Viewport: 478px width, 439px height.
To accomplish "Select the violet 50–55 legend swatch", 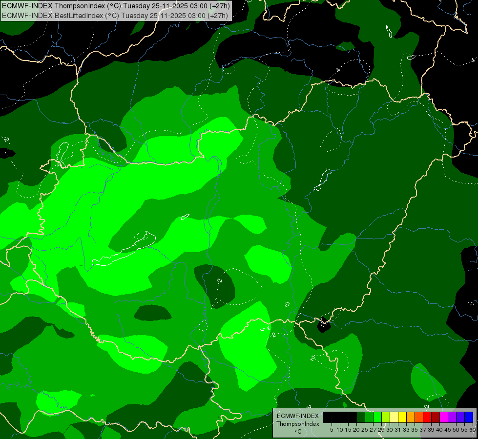I will (460, 417).
